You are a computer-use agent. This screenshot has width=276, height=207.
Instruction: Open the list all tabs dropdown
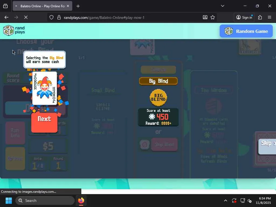(222, 6)
